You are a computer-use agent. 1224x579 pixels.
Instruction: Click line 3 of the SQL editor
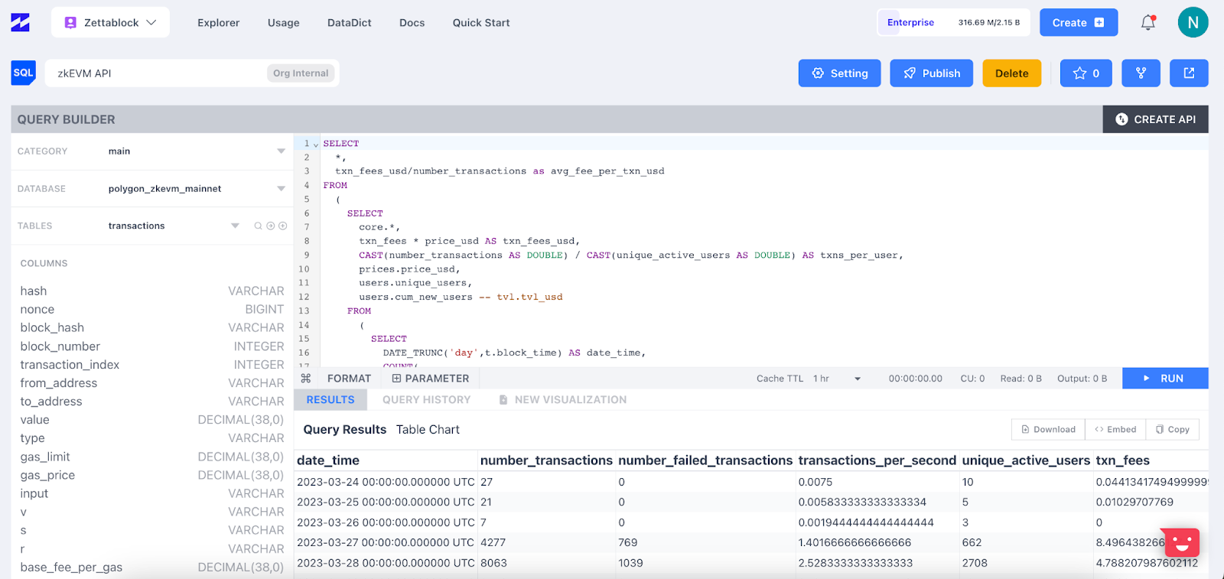pos(500,171)
